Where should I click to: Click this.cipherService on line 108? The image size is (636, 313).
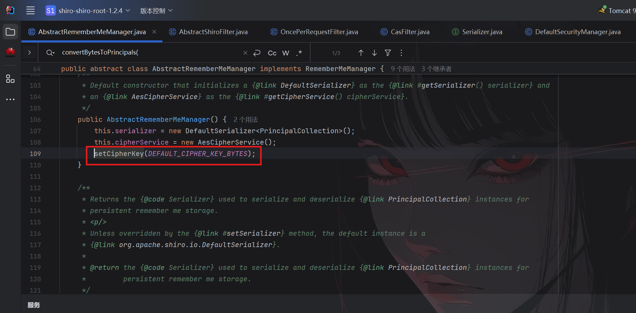[x=131, y=142]
